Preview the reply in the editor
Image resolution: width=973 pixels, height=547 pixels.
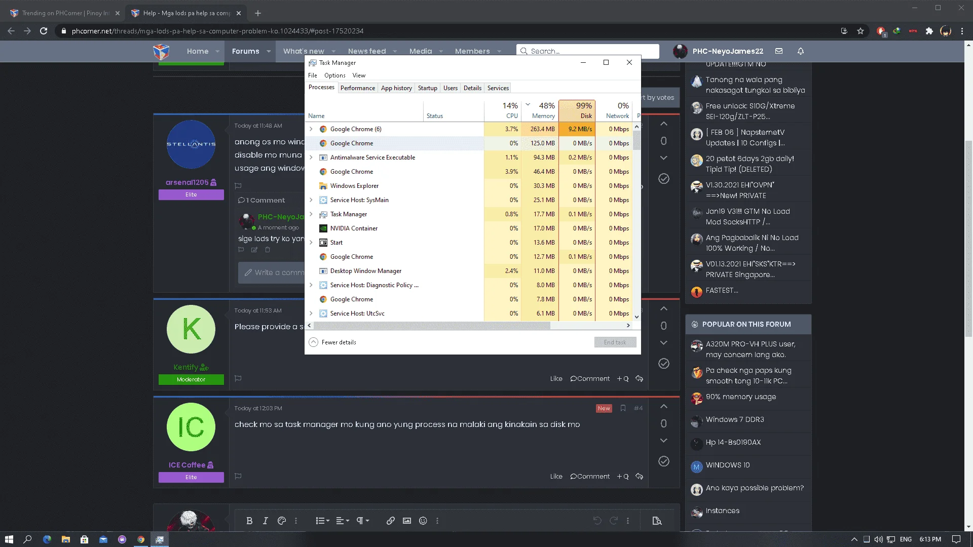click(x=657, y=521)
